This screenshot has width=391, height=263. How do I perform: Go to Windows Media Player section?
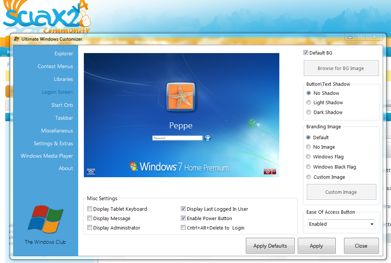click(47, 156)
